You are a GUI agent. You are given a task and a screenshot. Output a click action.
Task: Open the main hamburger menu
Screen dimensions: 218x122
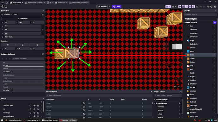tap(2, 3)
